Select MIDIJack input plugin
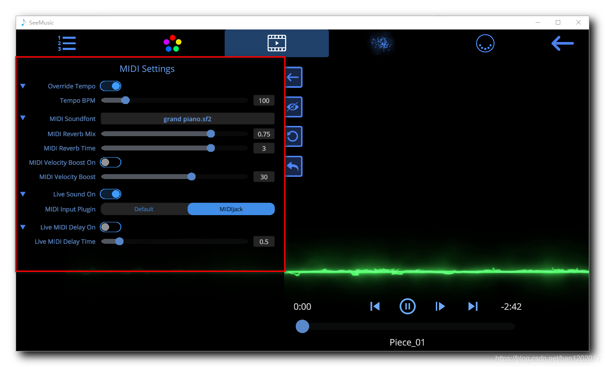Viewport: 605px width, 367px height. coord(231,209)
